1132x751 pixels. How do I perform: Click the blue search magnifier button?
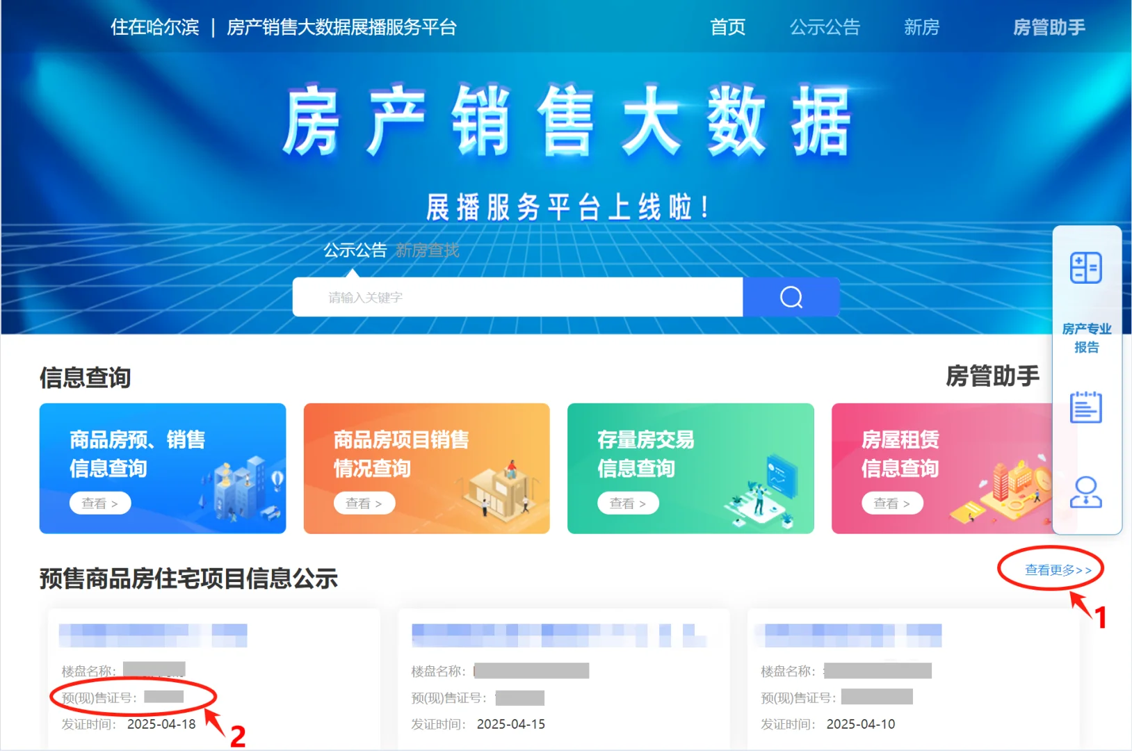[x=791, y=297]
